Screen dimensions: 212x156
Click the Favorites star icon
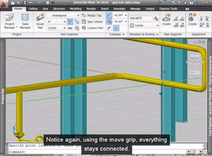185,3
